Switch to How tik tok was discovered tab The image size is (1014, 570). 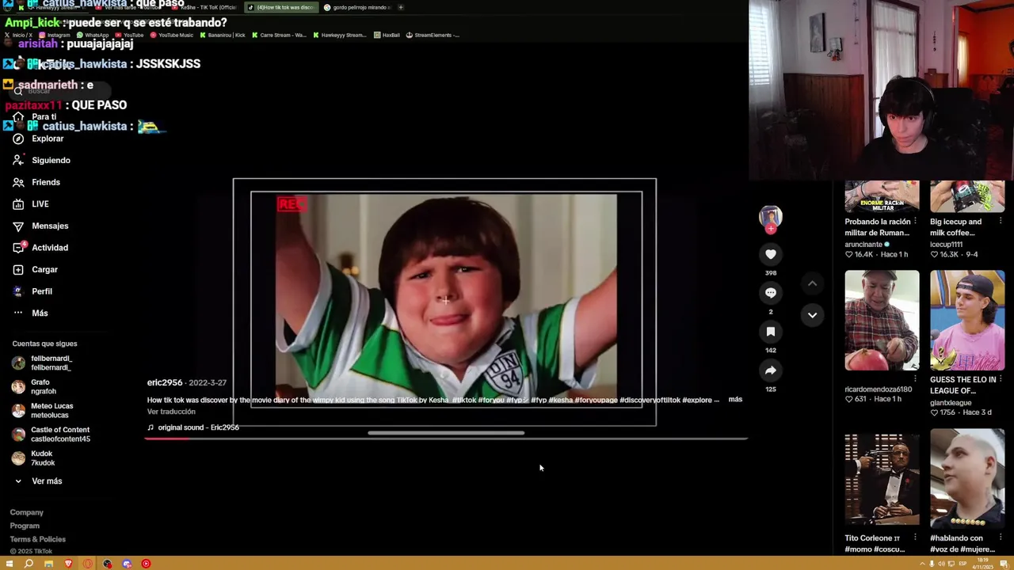(280, 7)
